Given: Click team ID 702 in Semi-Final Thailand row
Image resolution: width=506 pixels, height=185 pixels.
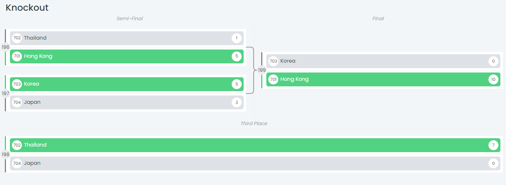Looking at the screenshot, I should coord(17,38).
